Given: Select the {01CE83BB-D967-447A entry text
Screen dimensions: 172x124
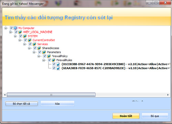Looking at the screenshot, I should (116, 64).
